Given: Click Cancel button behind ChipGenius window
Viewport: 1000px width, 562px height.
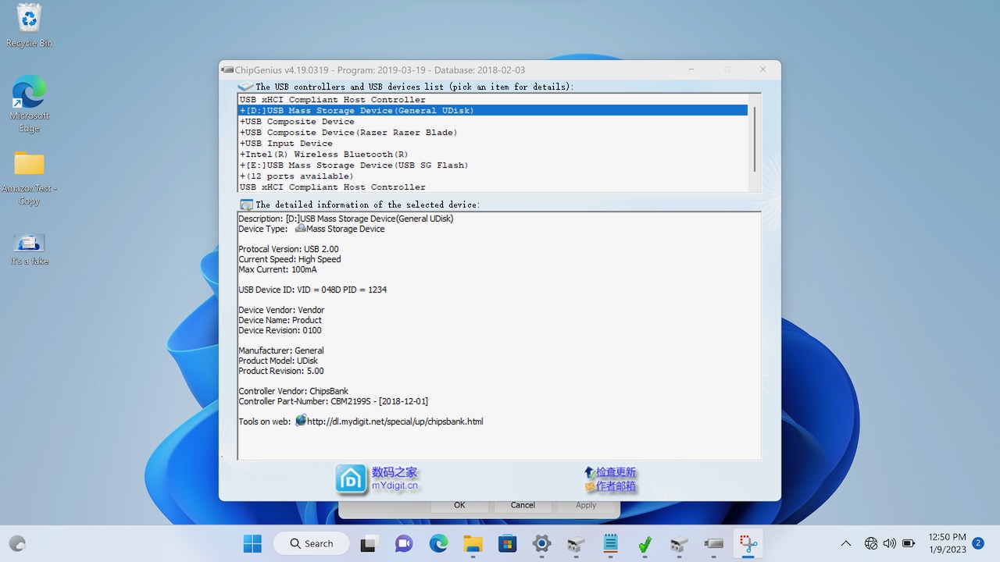Looking at the screenshot, I should 523,506.
